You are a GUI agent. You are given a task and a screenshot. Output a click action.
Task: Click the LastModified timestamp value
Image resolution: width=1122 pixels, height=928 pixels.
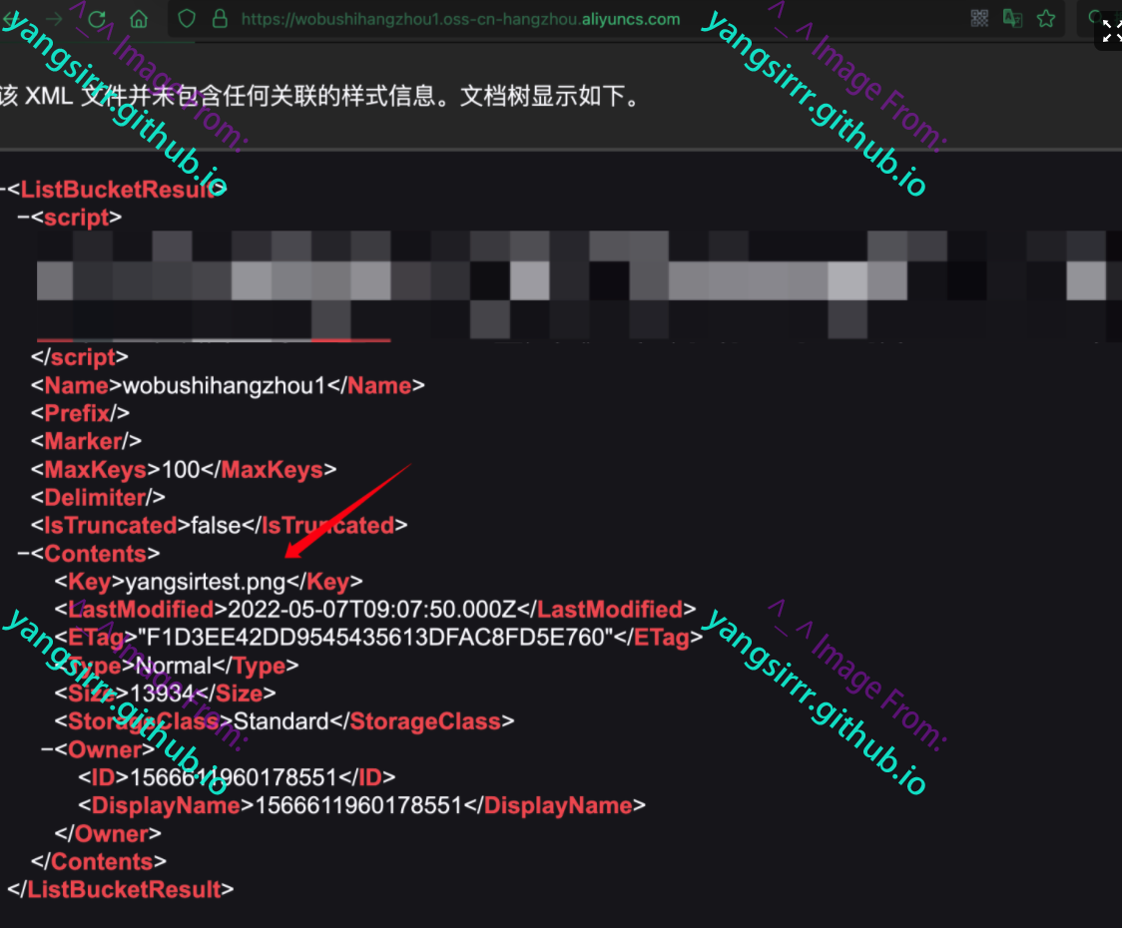coord(371,610)
